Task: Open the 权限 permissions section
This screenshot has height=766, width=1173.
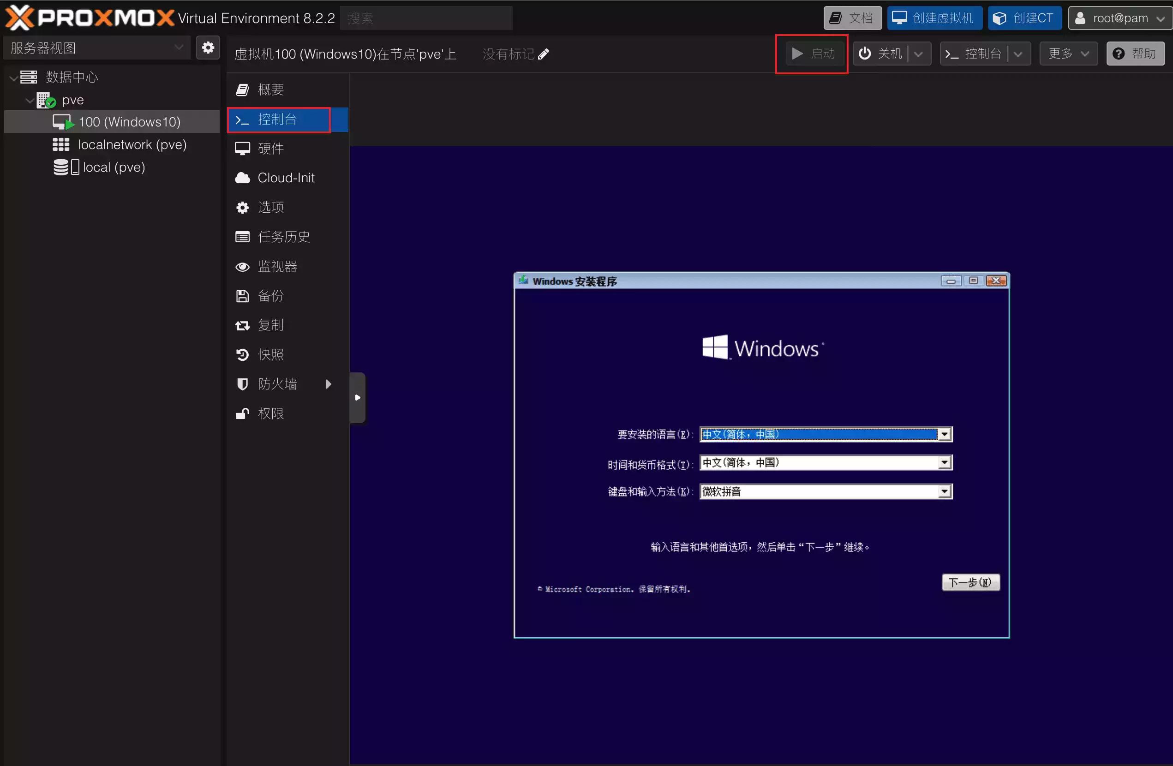Action: pos(270,413)
